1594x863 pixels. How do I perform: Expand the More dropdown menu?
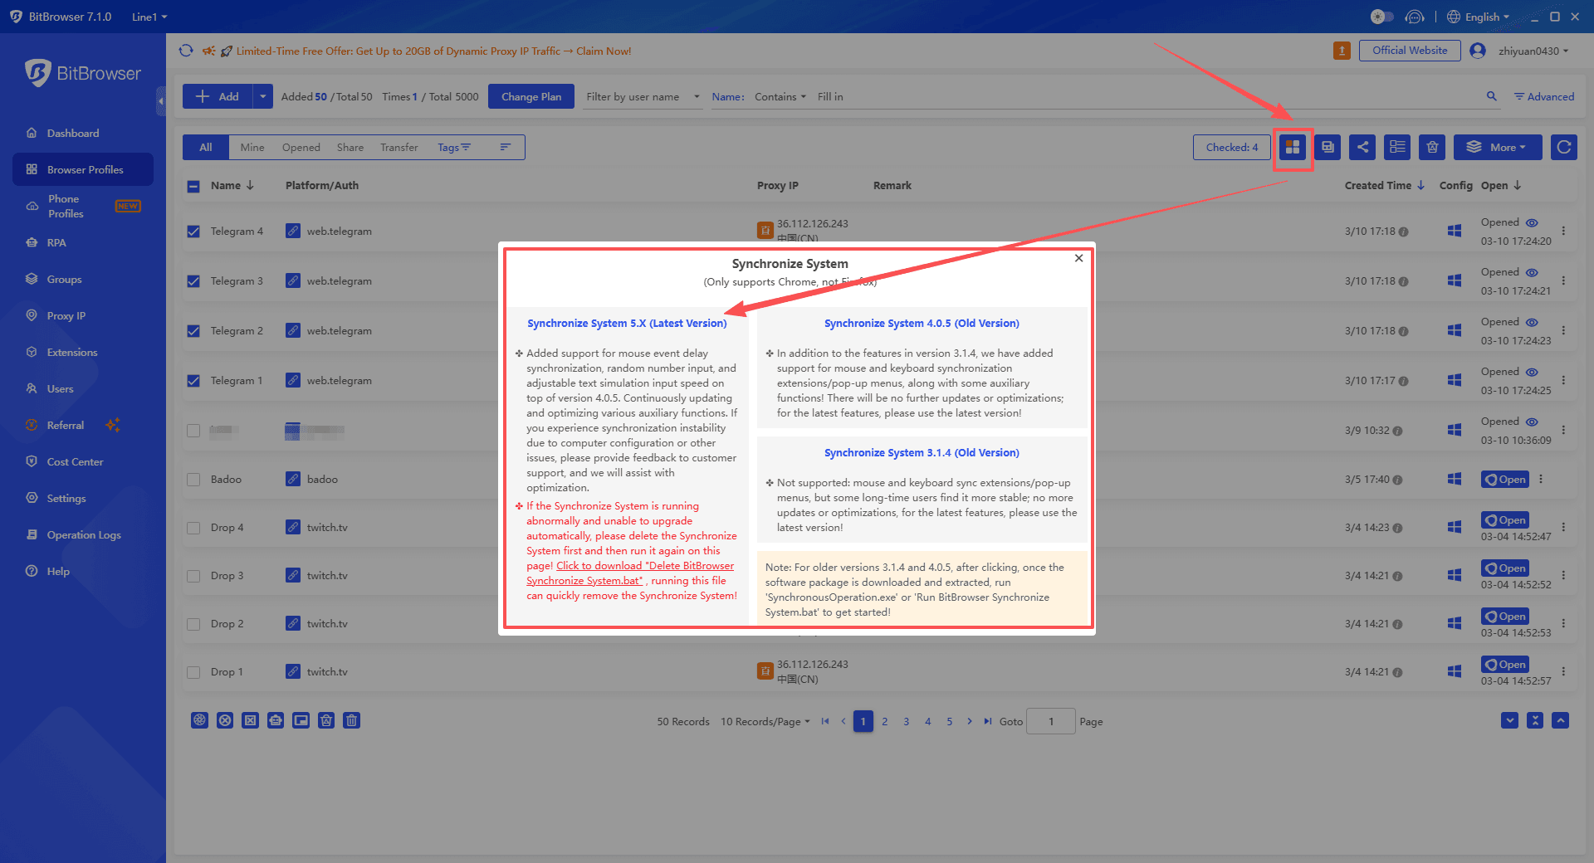tap(1498, 147)
